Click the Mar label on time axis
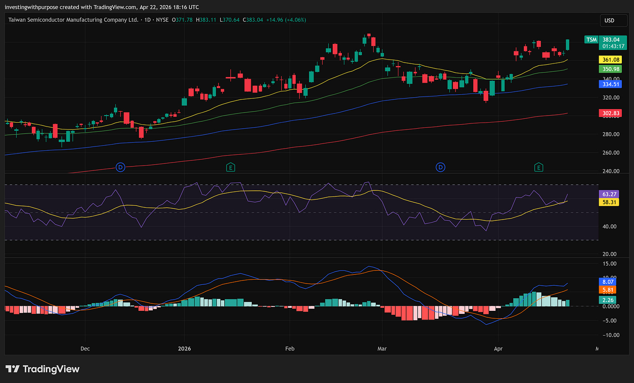 click(382, 349)
